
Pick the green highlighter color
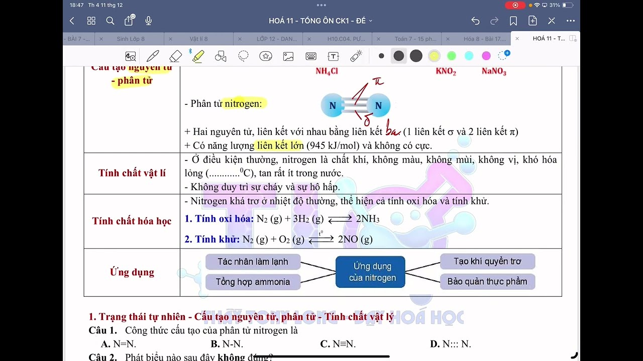pyautogui.click(x=452, y=56)
